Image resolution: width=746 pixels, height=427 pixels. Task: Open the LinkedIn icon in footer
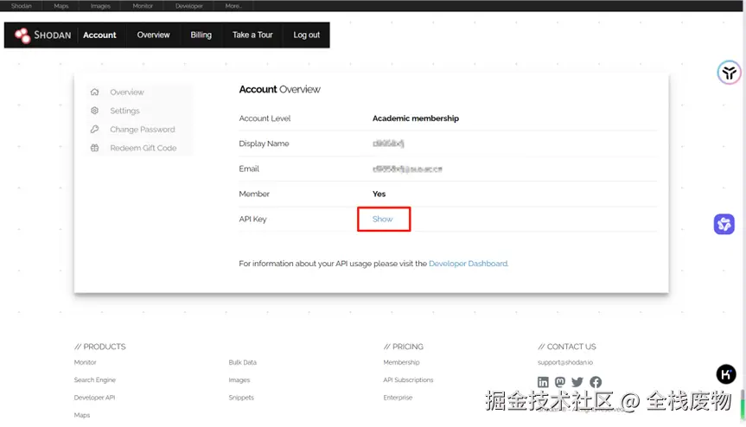click(x=543, y=382)
